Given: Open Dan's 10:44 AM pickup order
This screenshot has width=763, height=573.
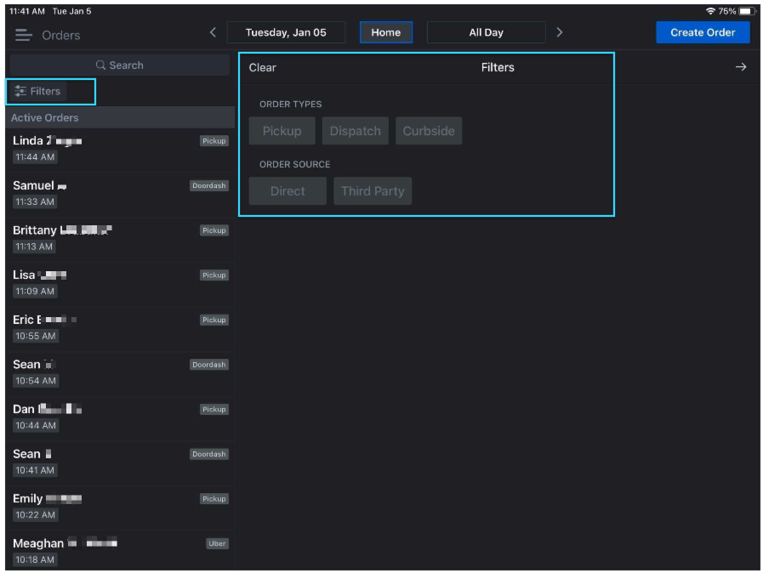Looking at the screenshot, I should click(x=120, y=418).
